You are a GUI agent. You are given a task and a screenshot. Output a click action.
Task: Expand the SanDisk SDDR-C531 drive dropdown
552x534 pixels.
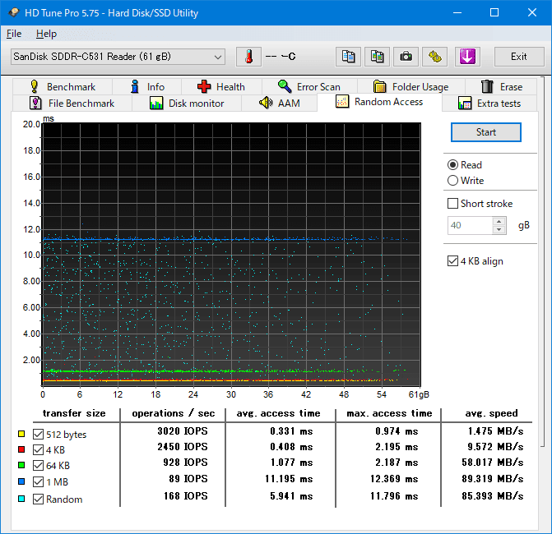click(218, 57)
